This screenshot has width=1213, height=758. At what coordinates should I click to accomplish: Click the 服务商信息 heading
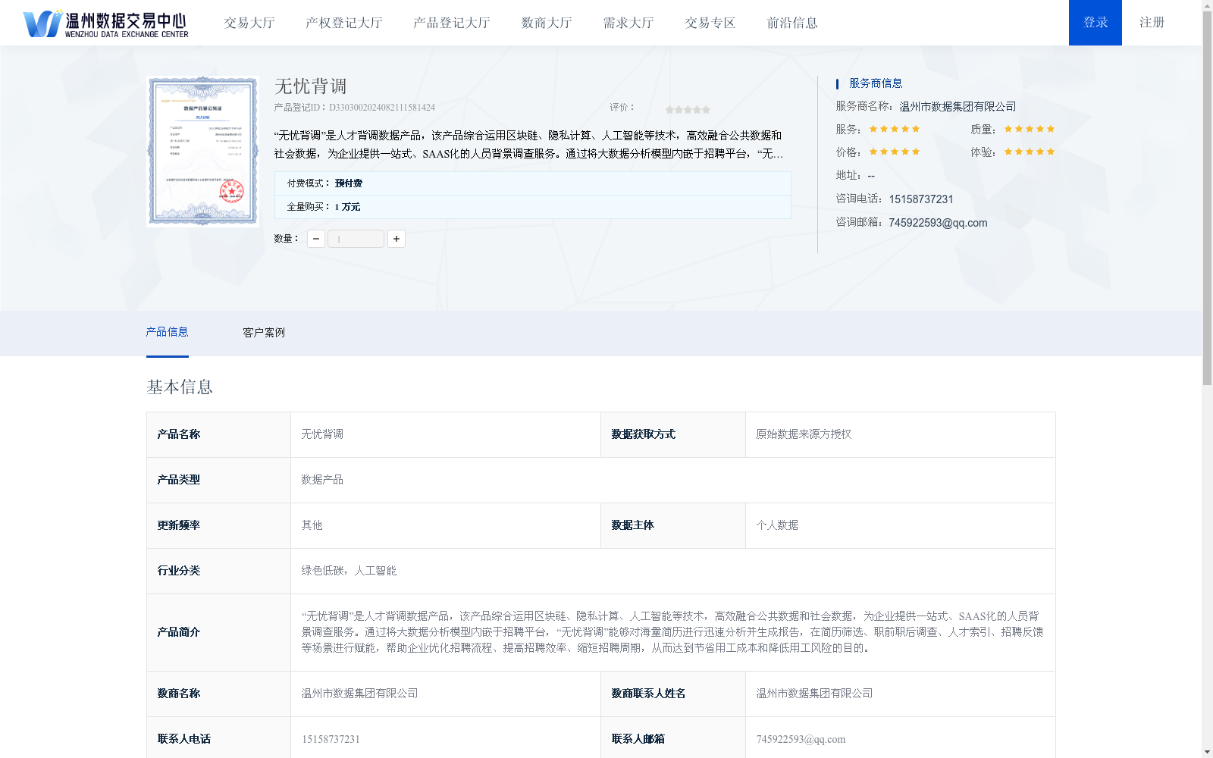pos(876,83)
